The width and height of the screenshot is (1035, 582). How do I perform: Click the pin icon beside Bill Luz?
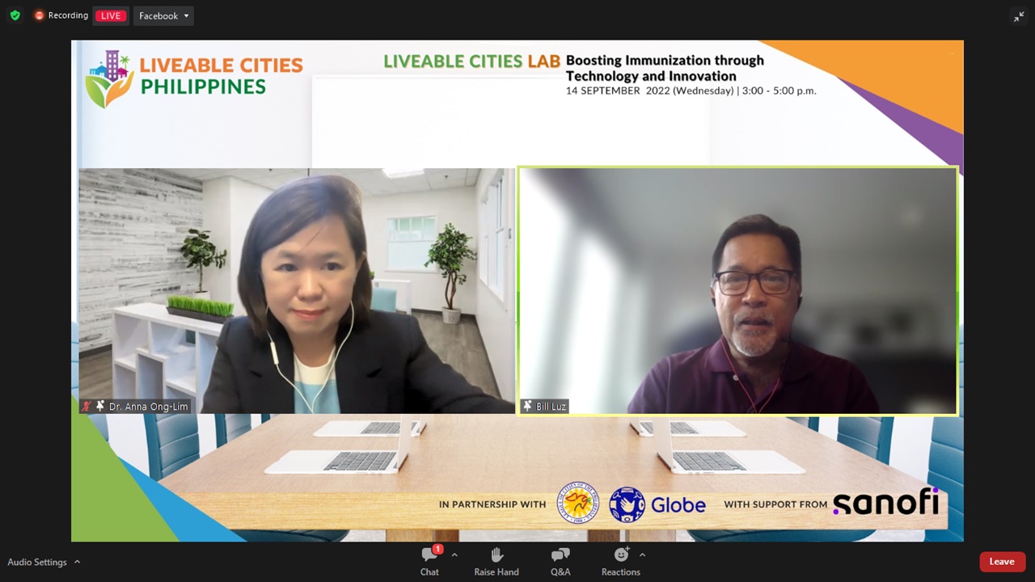527,407
